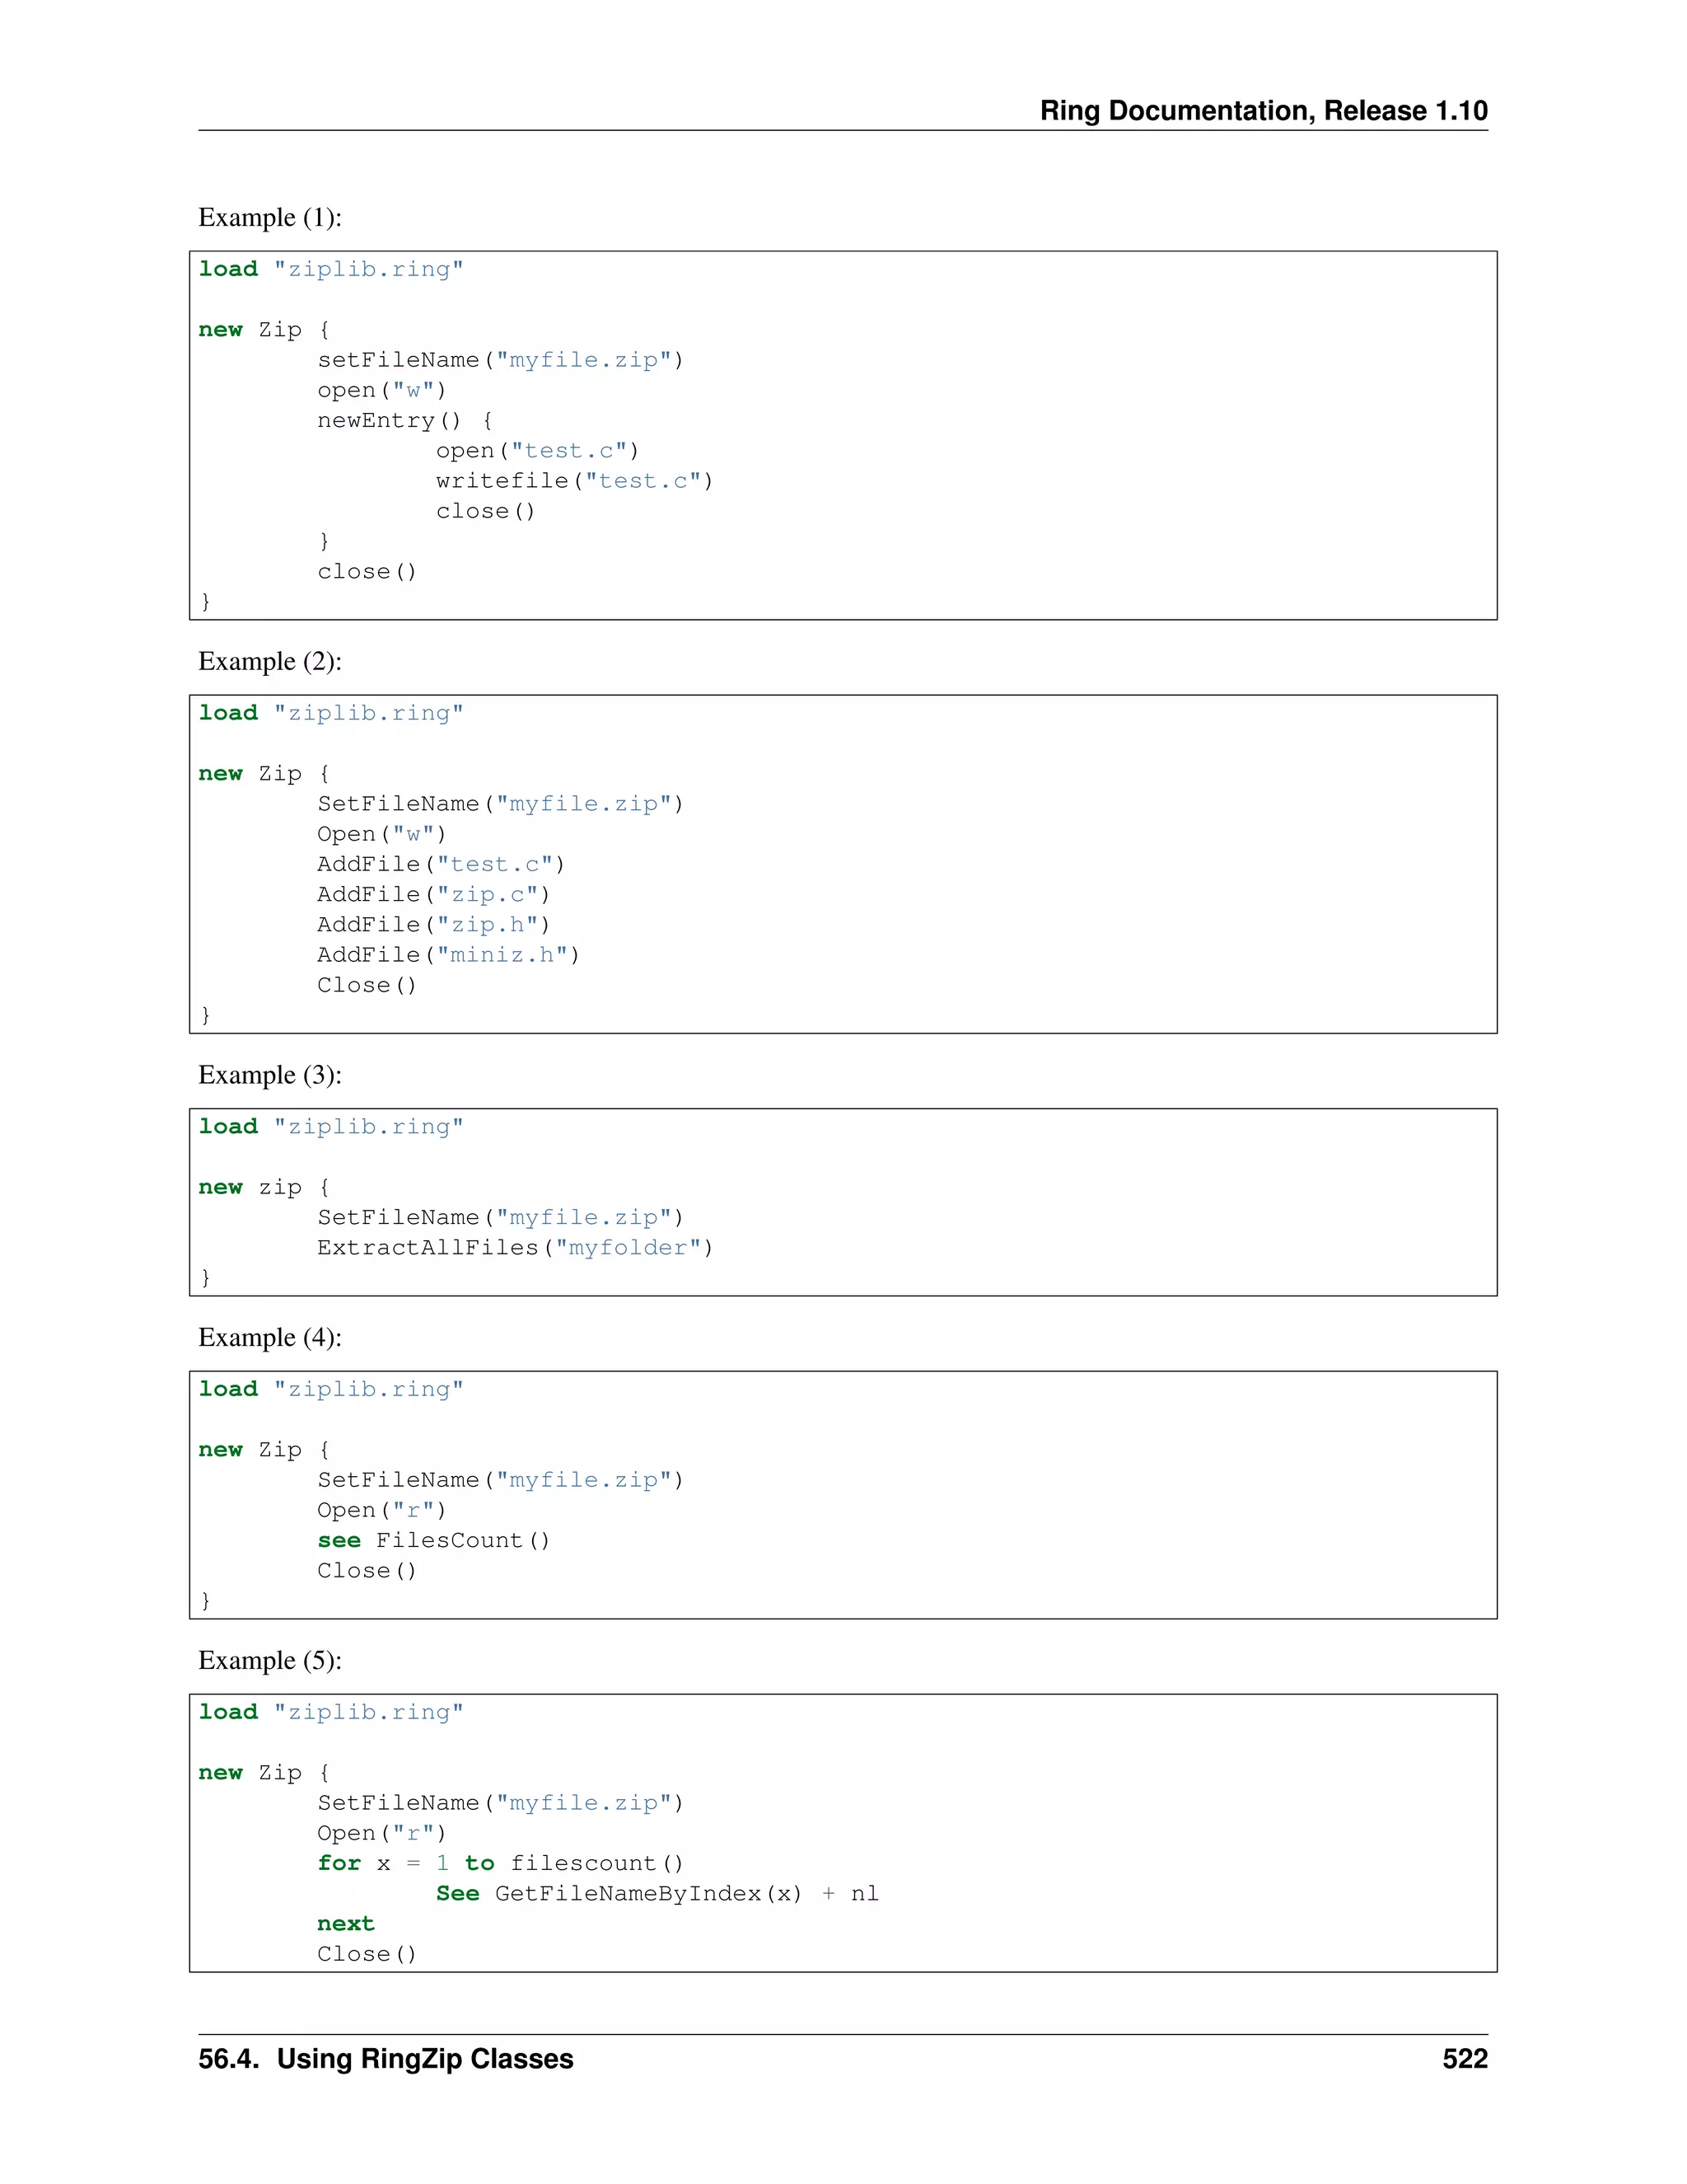Click the line setFileName("myfile.zip") in Example 1
1687x2184 pixels.
[x=501, y=360]
